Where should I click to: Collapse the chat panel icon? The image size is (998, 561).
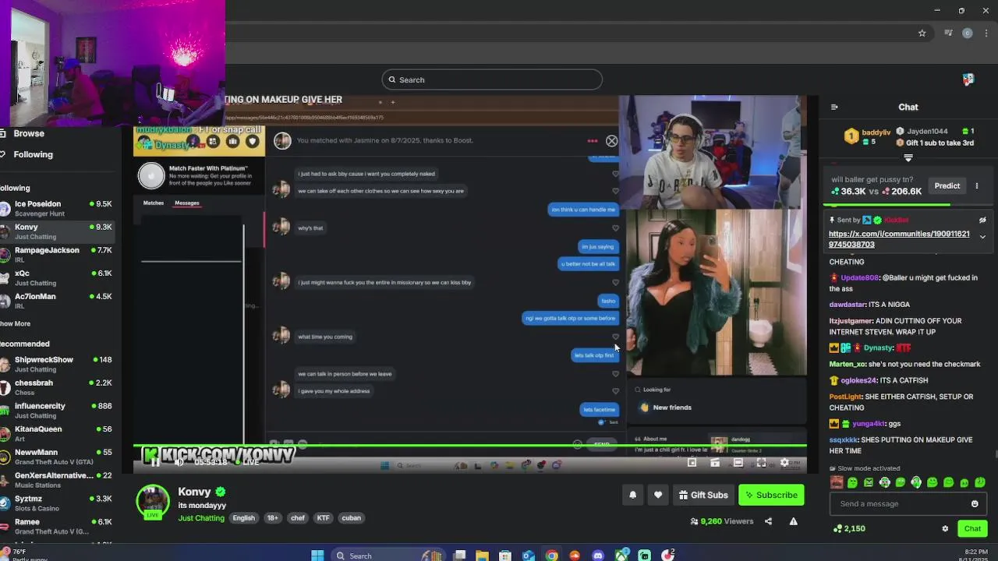pyautogui.click(x=834, y=108)
